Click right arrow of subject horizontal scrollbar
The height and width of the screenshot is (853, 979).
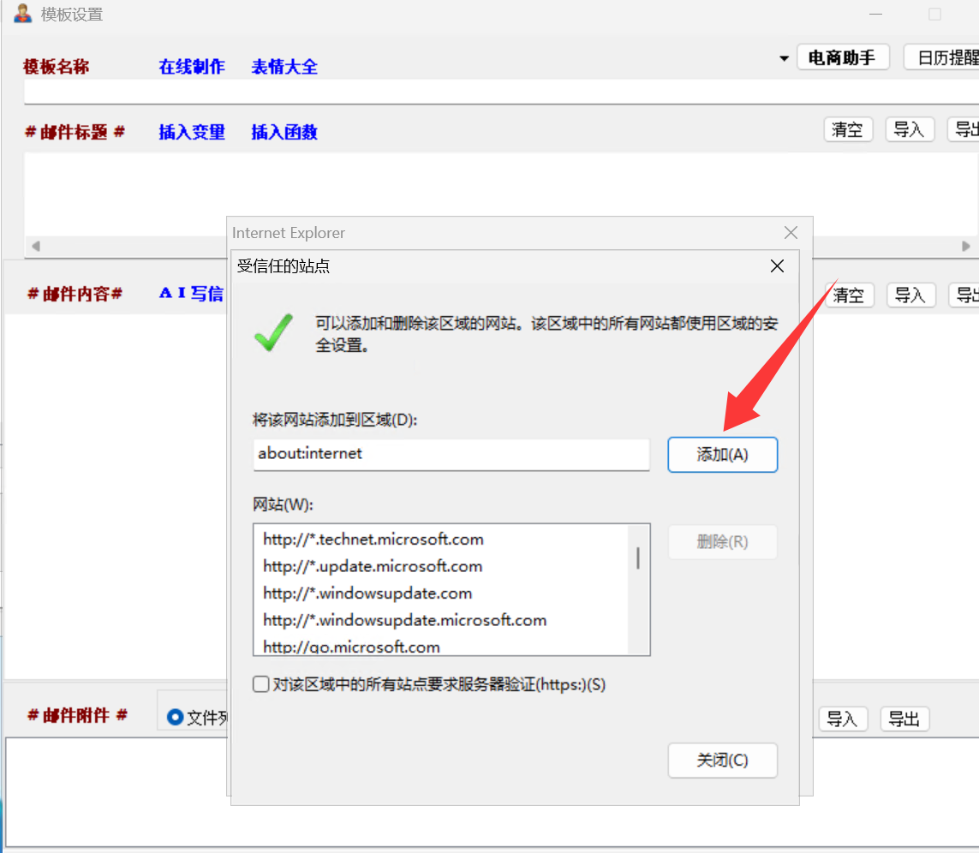coord(966,246)
